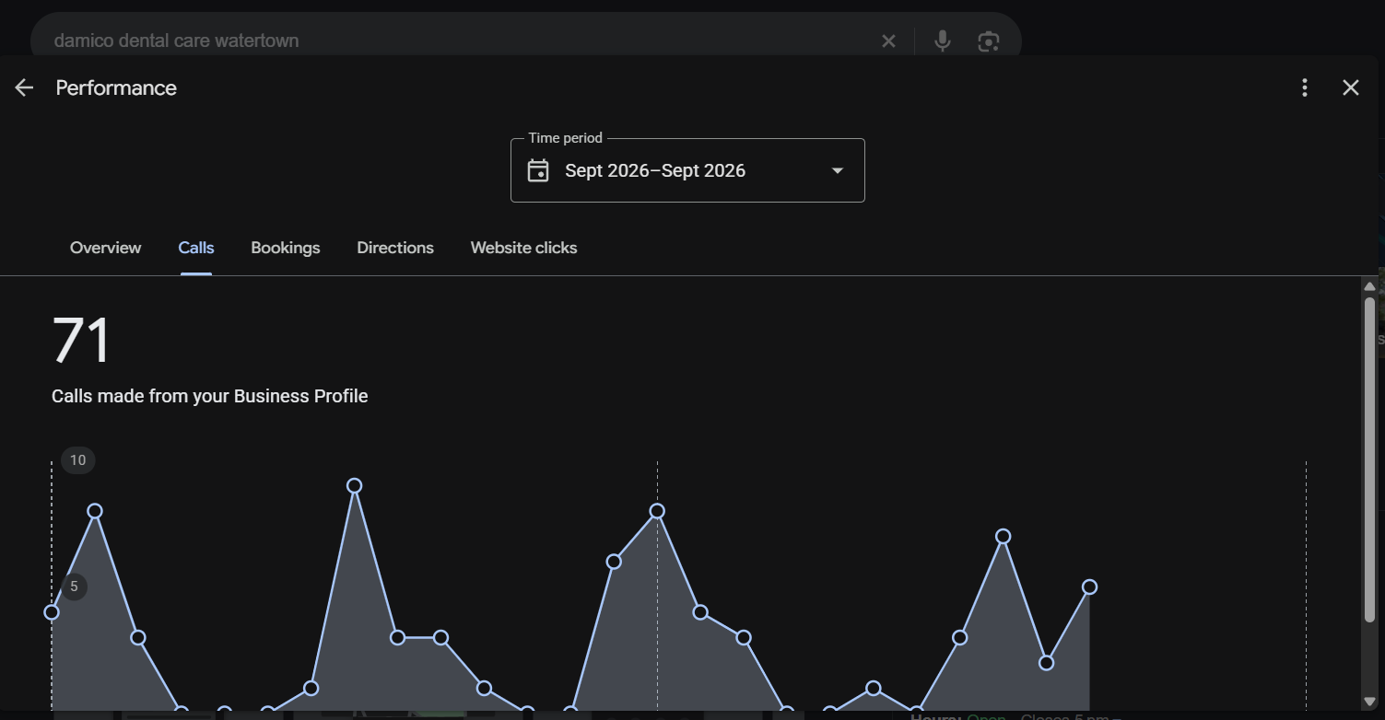This screenshot has width=1385, height=720.
Task: Click the 'Performance' heading
Action: (x=116, y=87)
